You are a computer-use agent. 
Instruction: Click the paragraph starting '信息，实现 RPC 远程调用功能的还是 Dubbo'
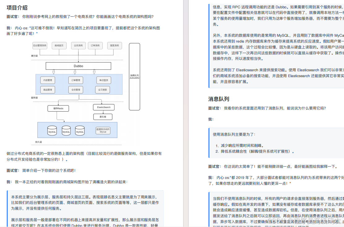278,15
